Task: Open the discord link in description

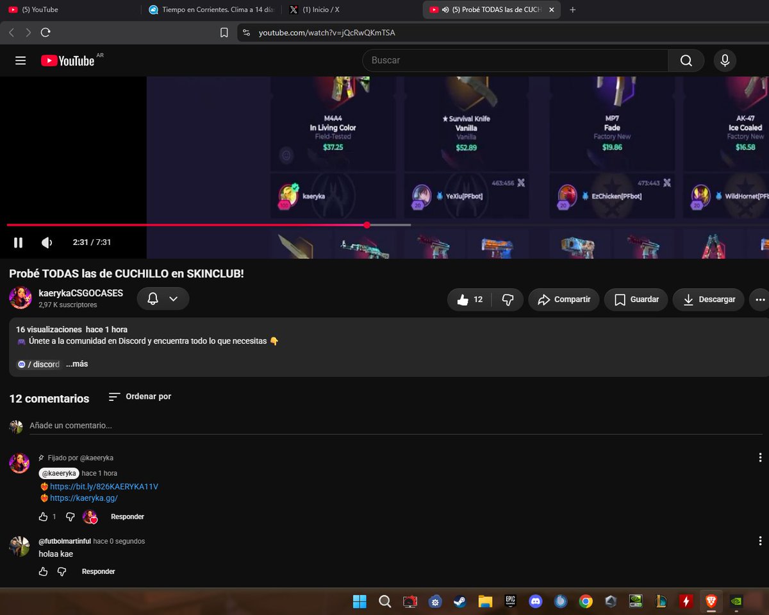Action: click(38, 364)
